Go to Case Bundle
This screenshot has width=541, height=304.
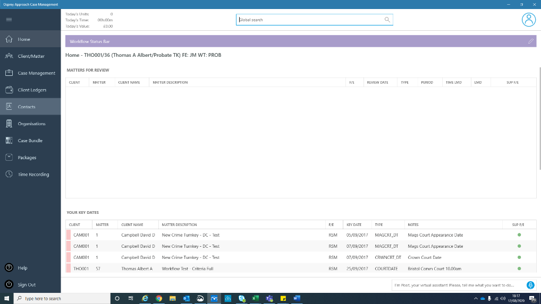click(30, 141)
